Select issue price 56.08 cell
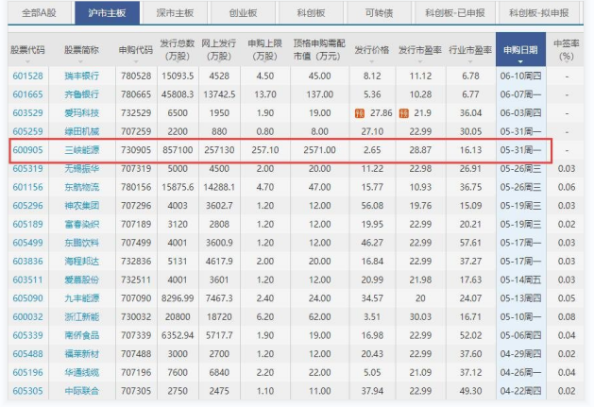The width and height of the screenshot is (594, 407). pos(372,206)
